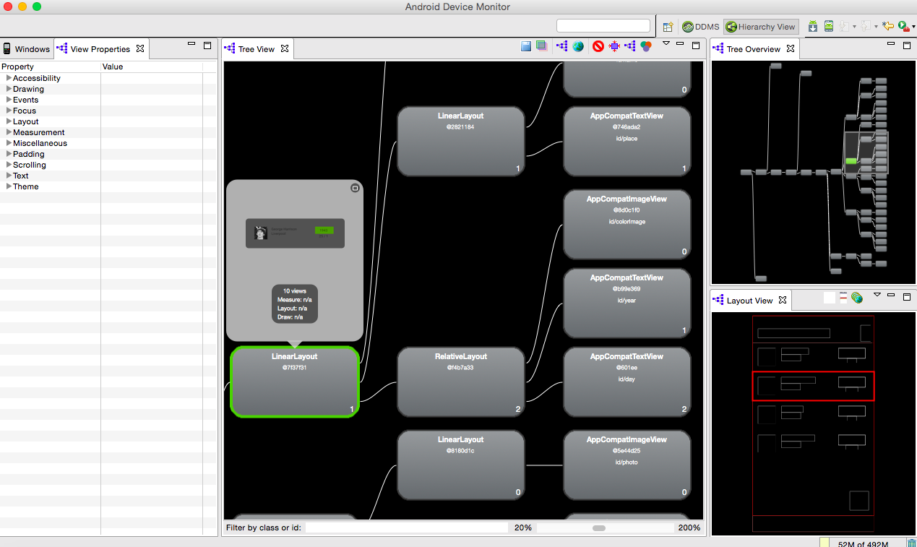Click the Filter by class or id field

pos(406,528)
